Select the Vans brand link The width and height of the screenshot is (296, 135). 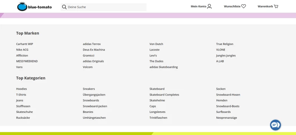[x=19, y=67]
